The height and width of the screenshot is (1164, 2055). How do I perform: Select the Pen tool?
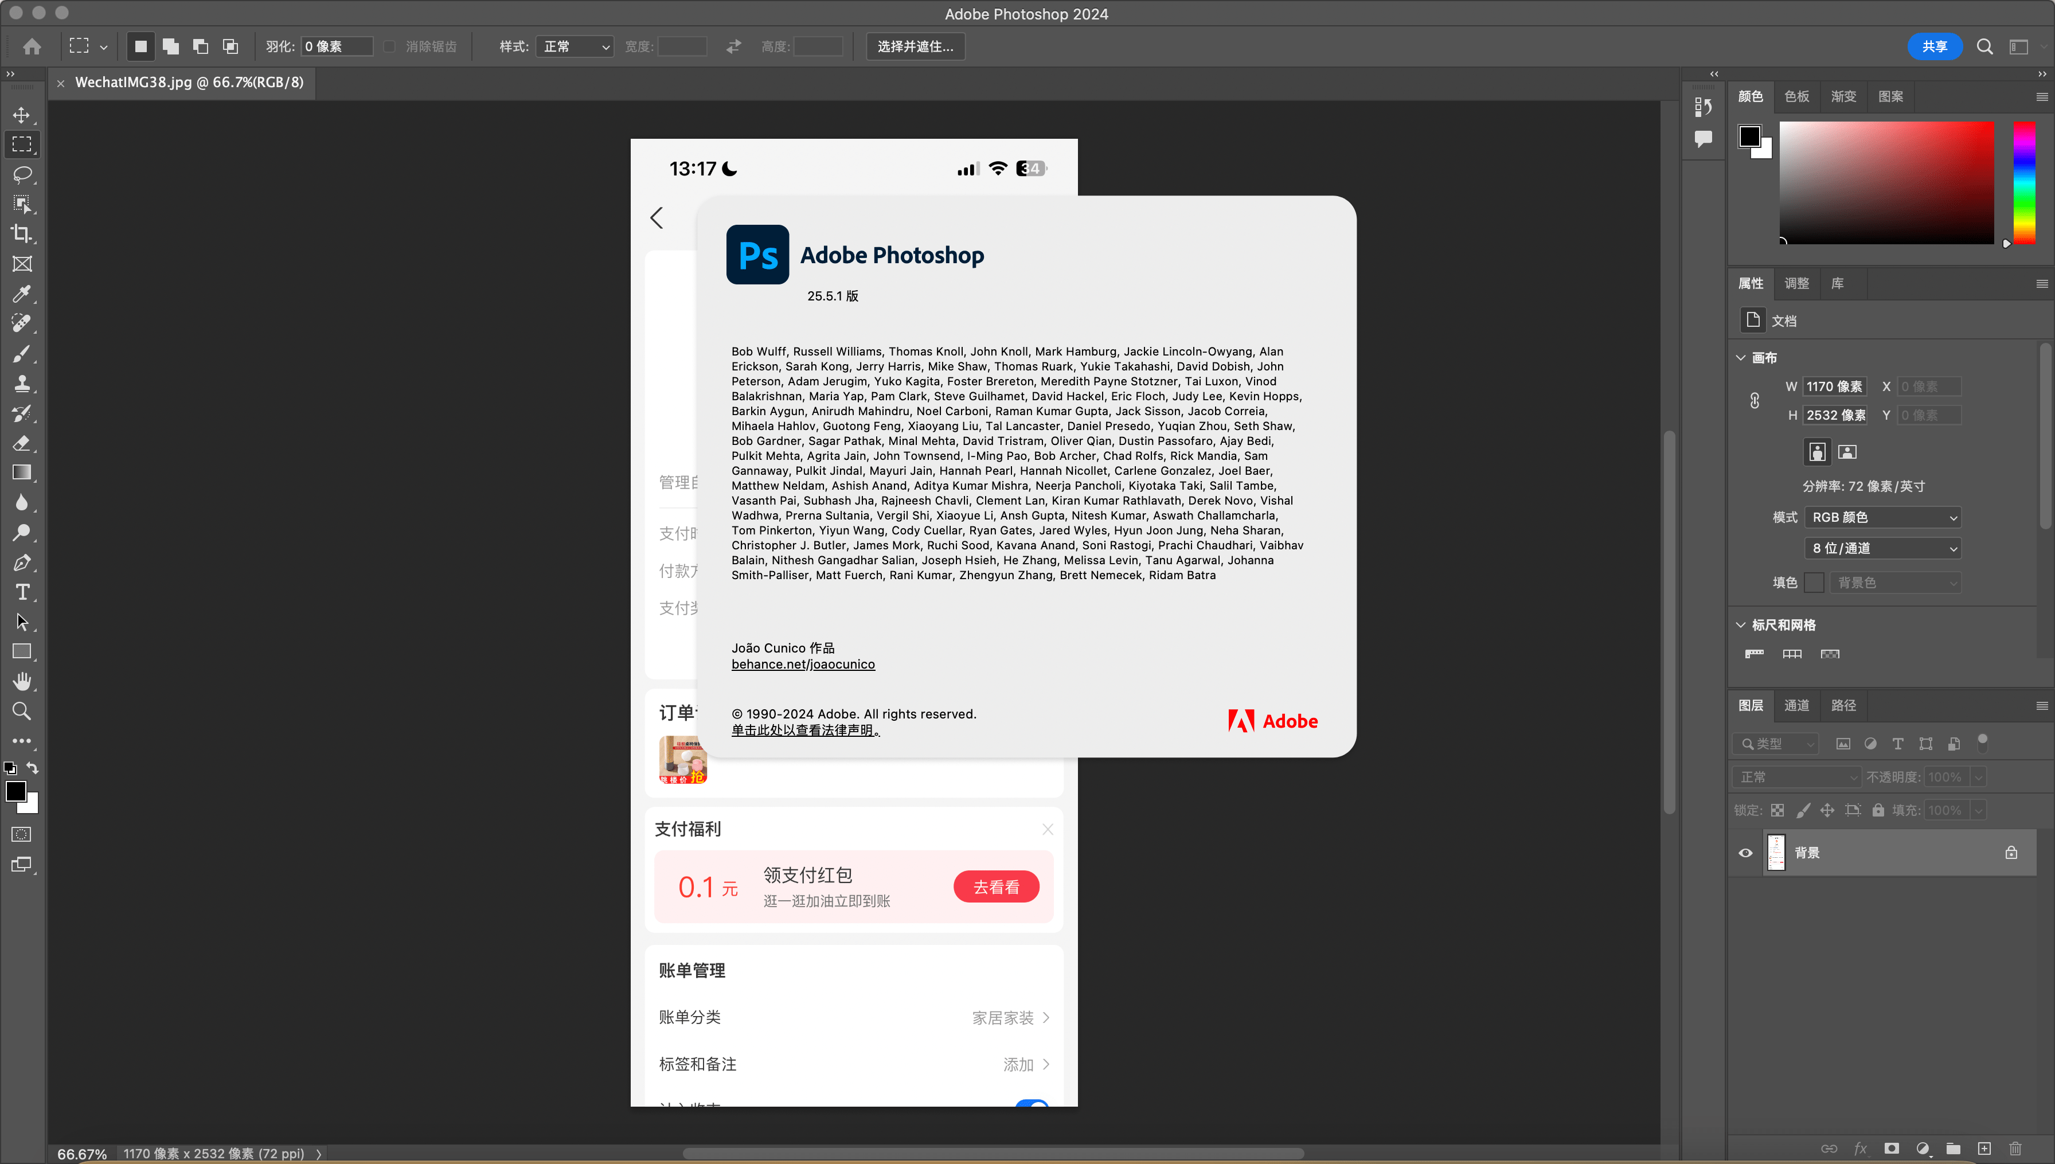point(22,562)
